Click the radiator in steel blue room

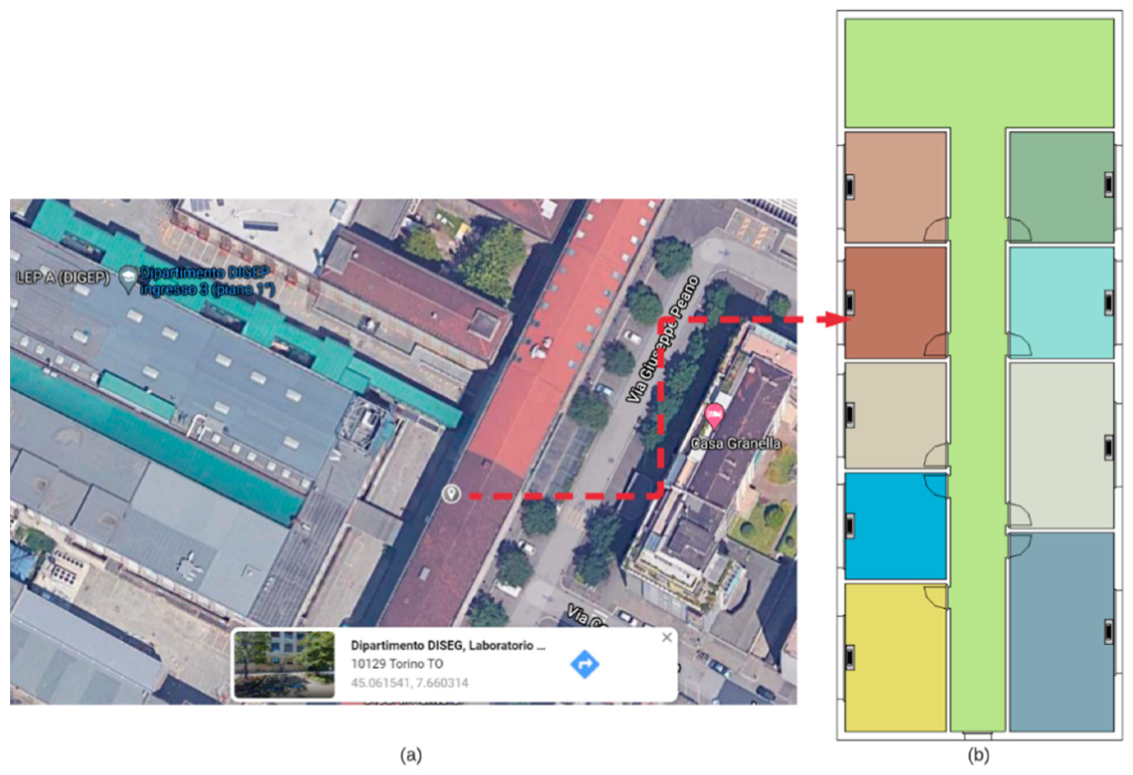(1109, 632)
